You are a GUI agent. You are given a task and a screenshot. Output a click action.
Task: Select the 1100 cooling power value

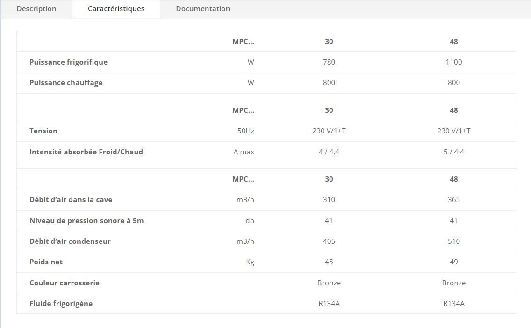pyautogui.click(x=454, y=62)
